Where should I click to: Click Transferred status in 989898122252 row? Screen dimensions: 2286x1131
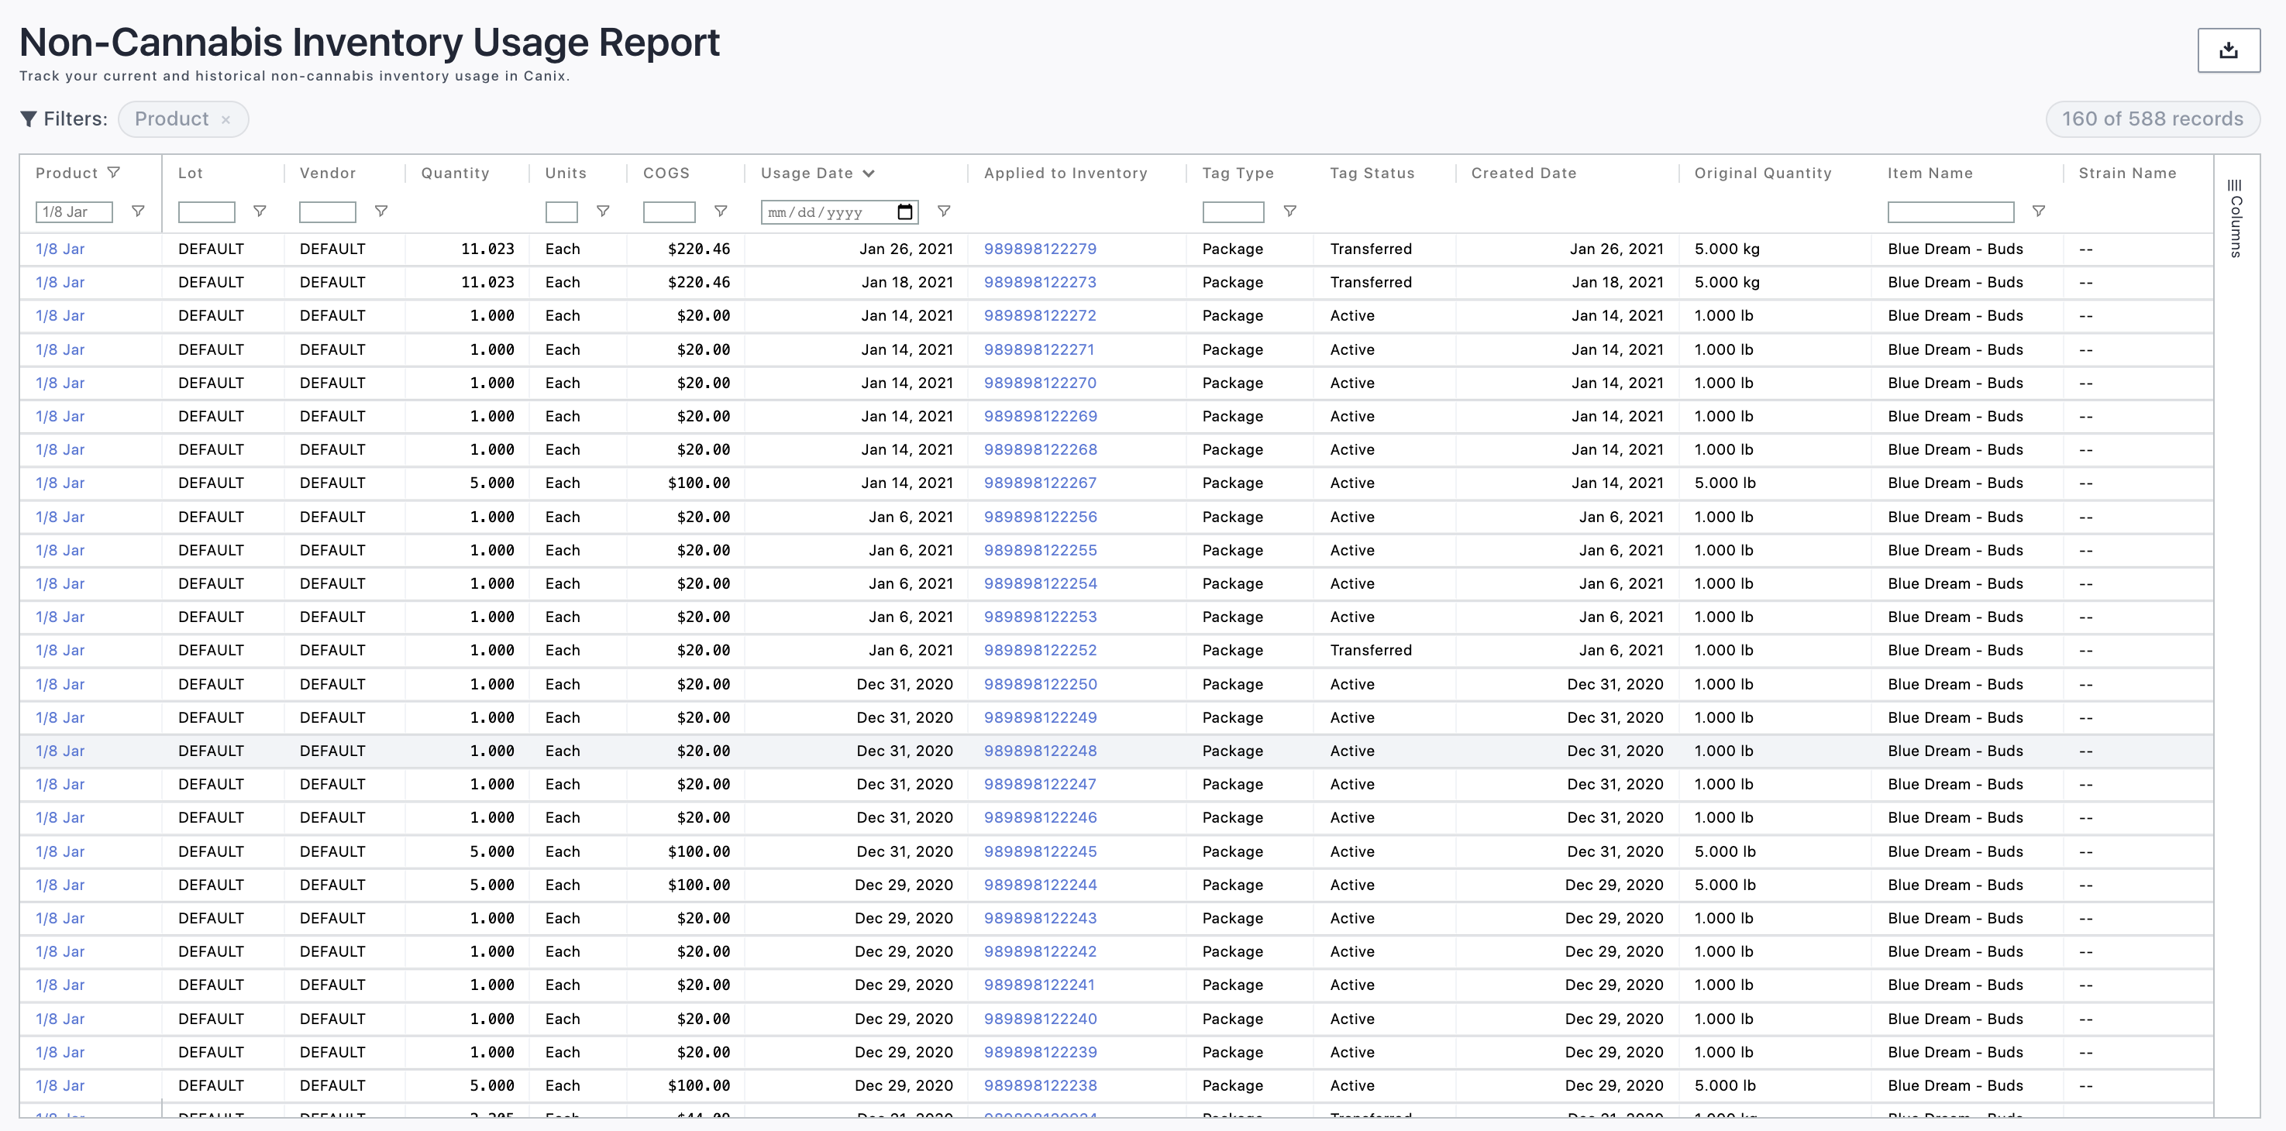[x=1370, y=650]
